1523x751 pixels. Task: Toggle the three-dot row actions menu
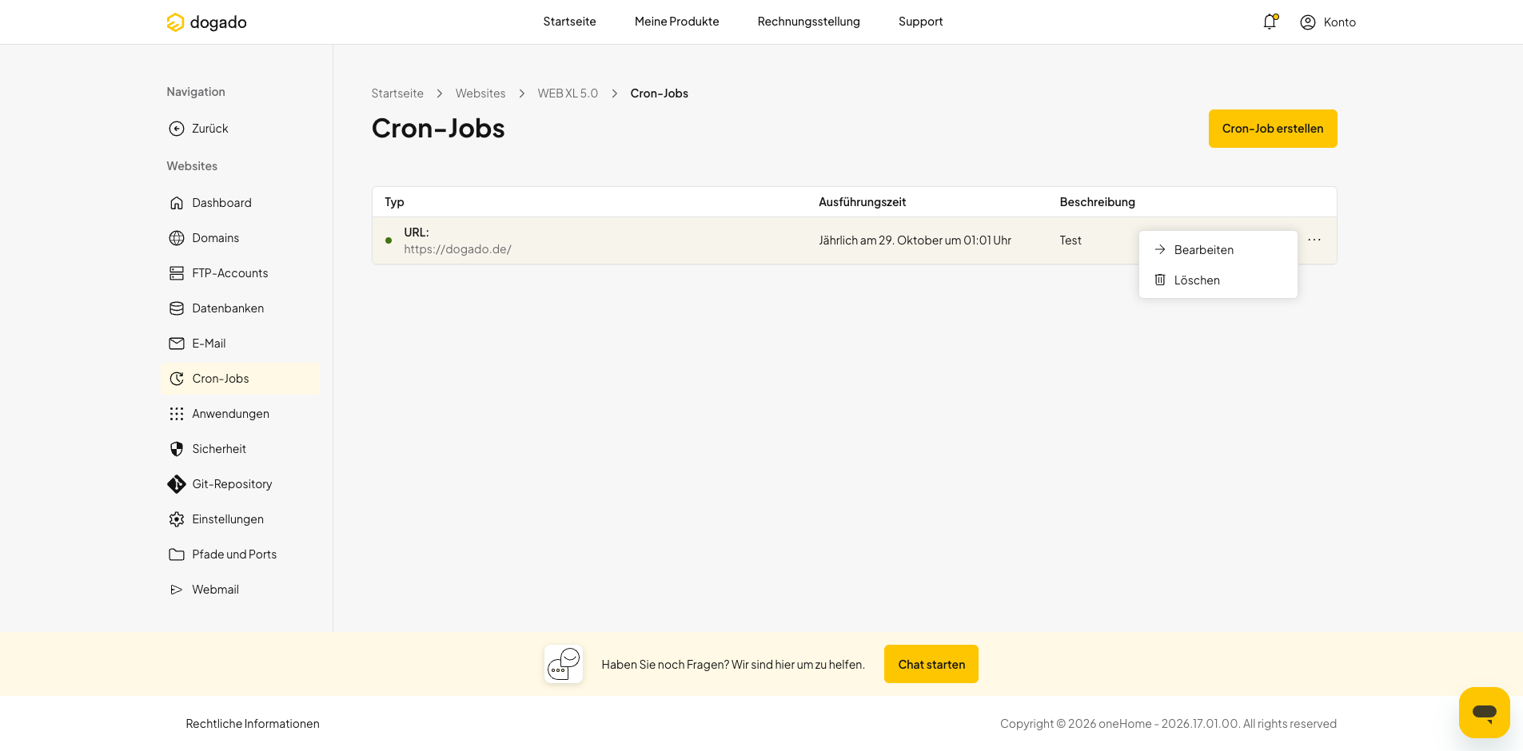1314,240
